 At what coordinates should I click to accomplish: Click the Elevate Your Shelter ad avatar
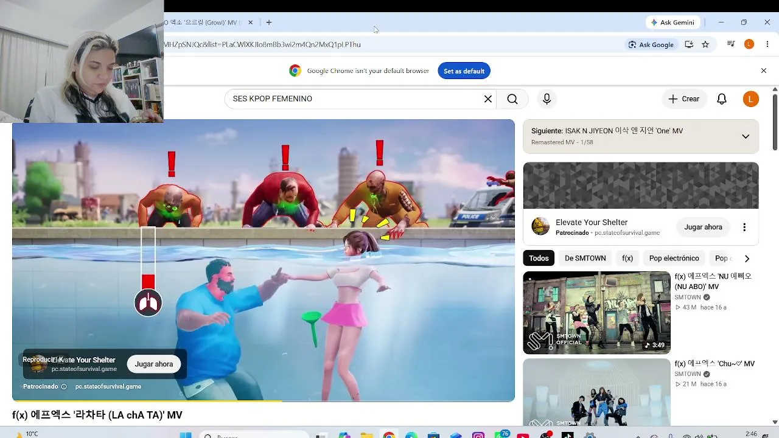click(540, 227)
